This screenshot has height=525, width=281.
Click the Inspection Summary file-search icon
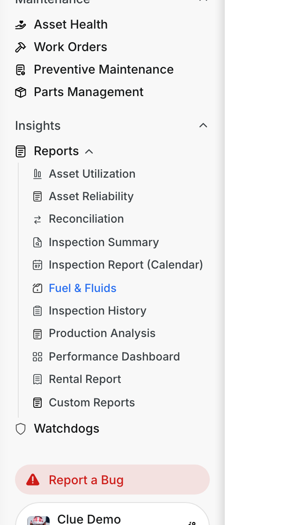click(37, 242)
